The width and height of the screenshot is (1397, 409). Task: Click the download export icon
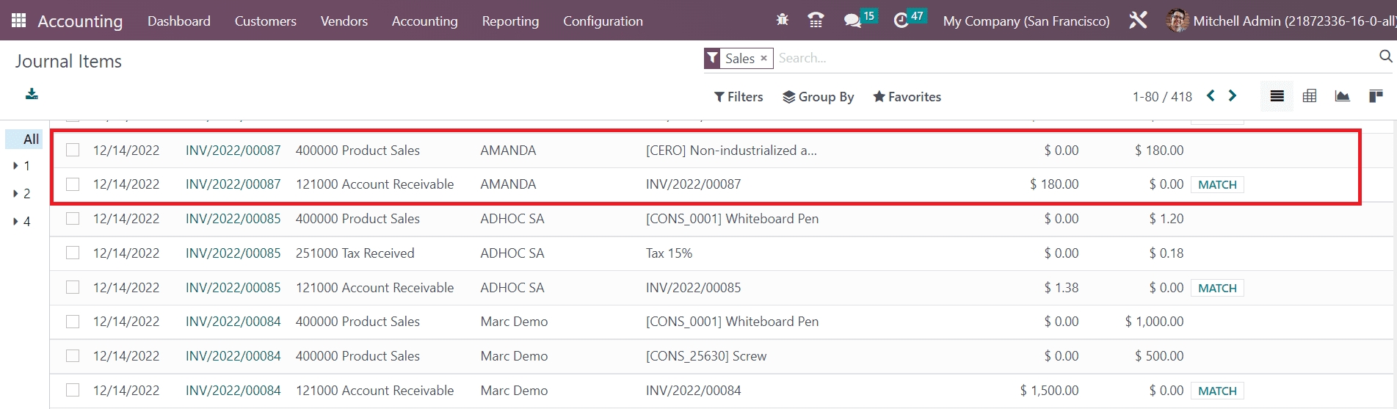point(32,94)
